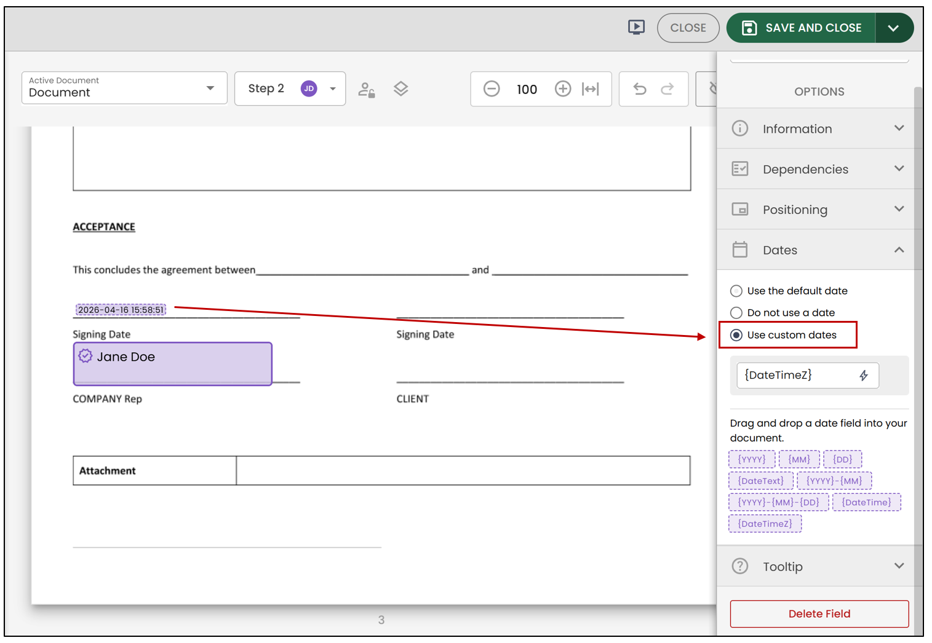
Task: Select Use the default date option
Action: click(x=736, y=291)
